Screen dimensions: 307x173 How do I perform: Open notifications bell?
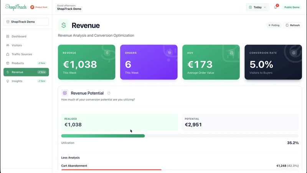276,7
